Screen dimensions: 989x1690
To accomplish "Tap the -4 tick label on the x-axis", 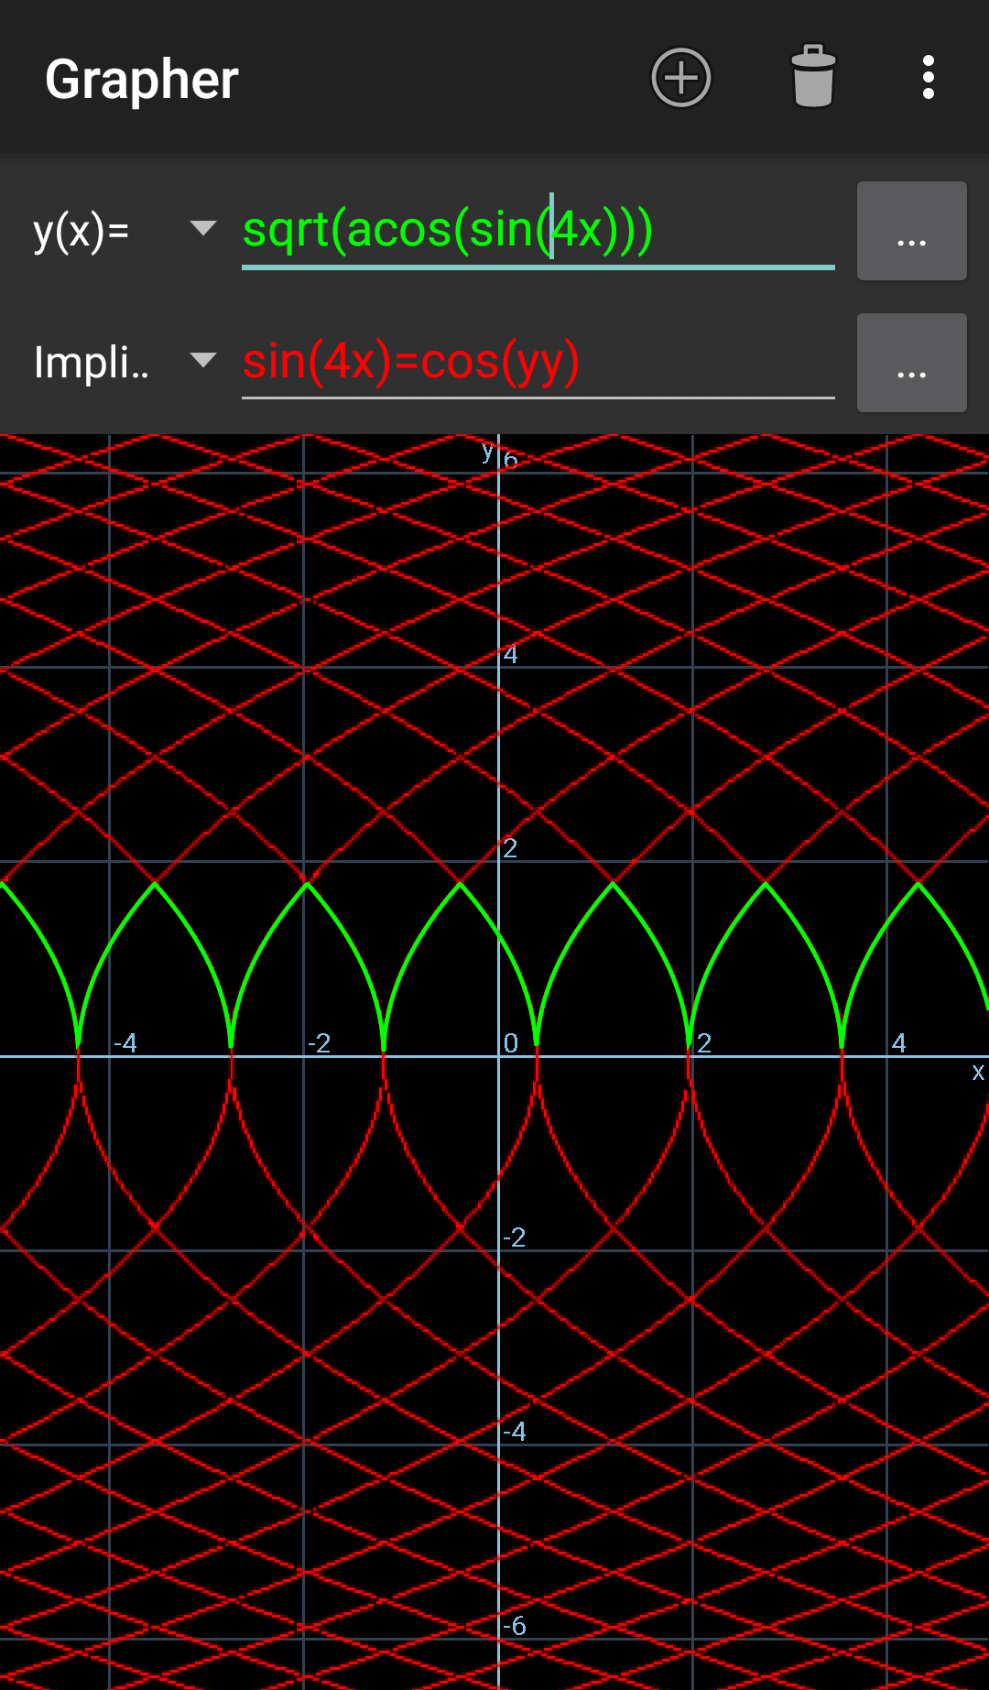I will coord(125,1043).
